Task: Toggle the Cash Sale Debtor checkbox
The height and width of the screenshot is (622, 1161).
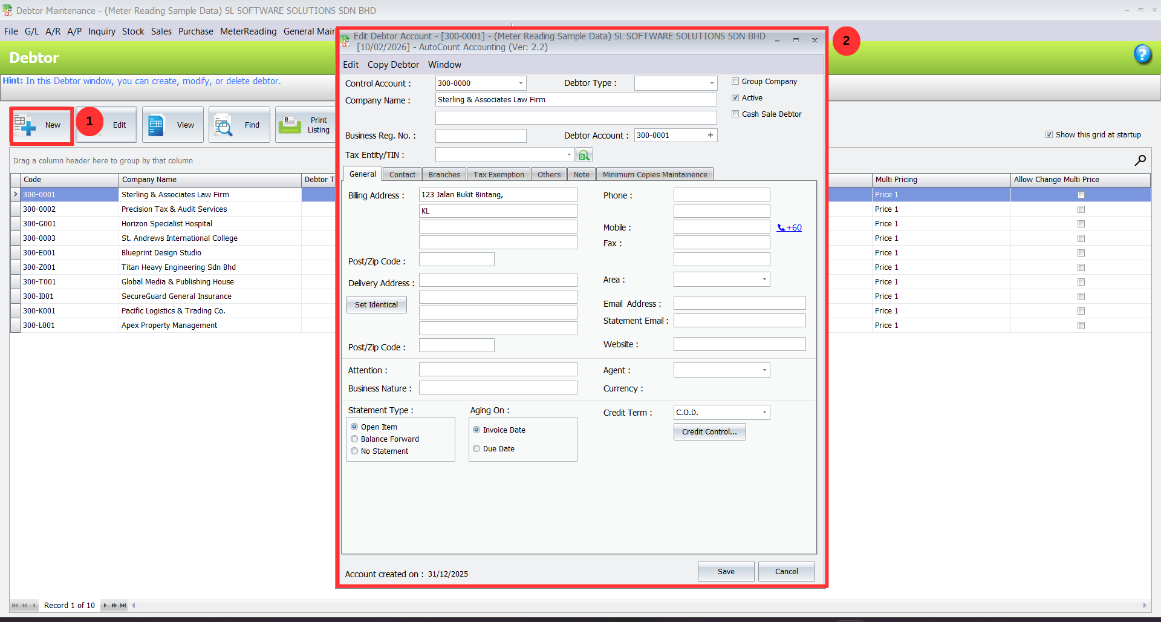Action: tap(735, 114)
